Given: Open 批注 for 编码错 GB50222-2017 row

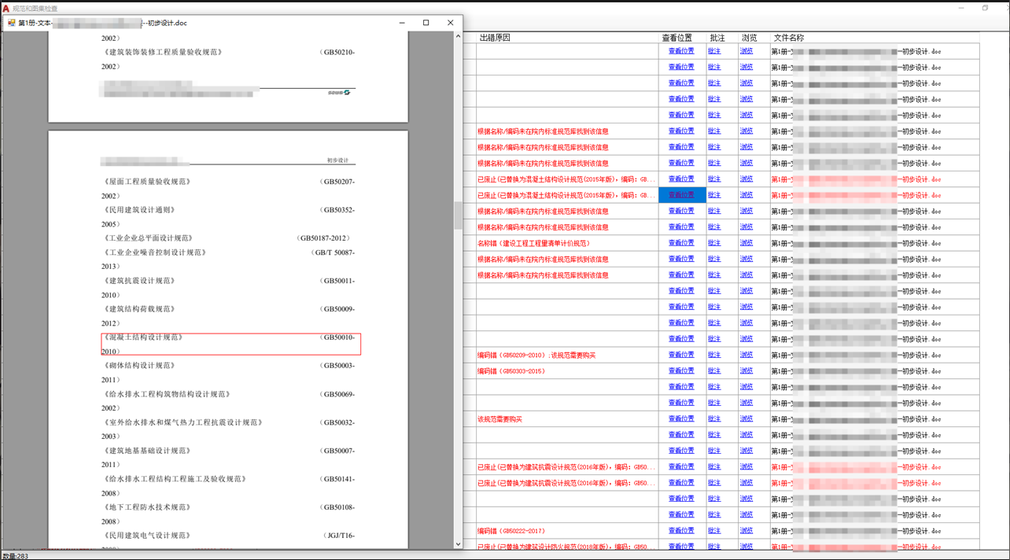Looking at the screenshot, I should pyautogui.click(x=714, y=531).
